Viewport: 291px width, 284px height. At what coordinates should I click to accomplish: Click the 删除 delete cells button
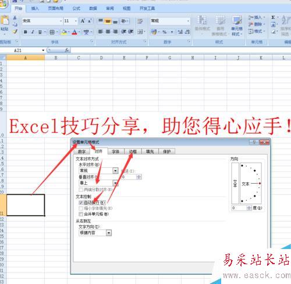[x=257, y=24]
